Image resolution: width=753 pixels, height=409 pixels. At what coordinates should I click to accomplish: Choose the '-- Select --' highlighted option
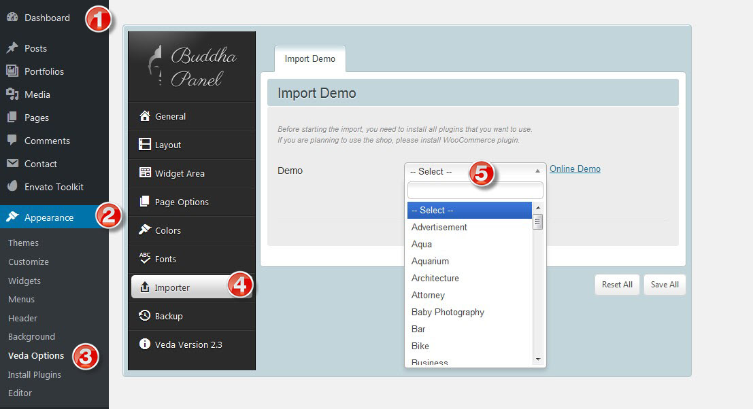(469, 210)
